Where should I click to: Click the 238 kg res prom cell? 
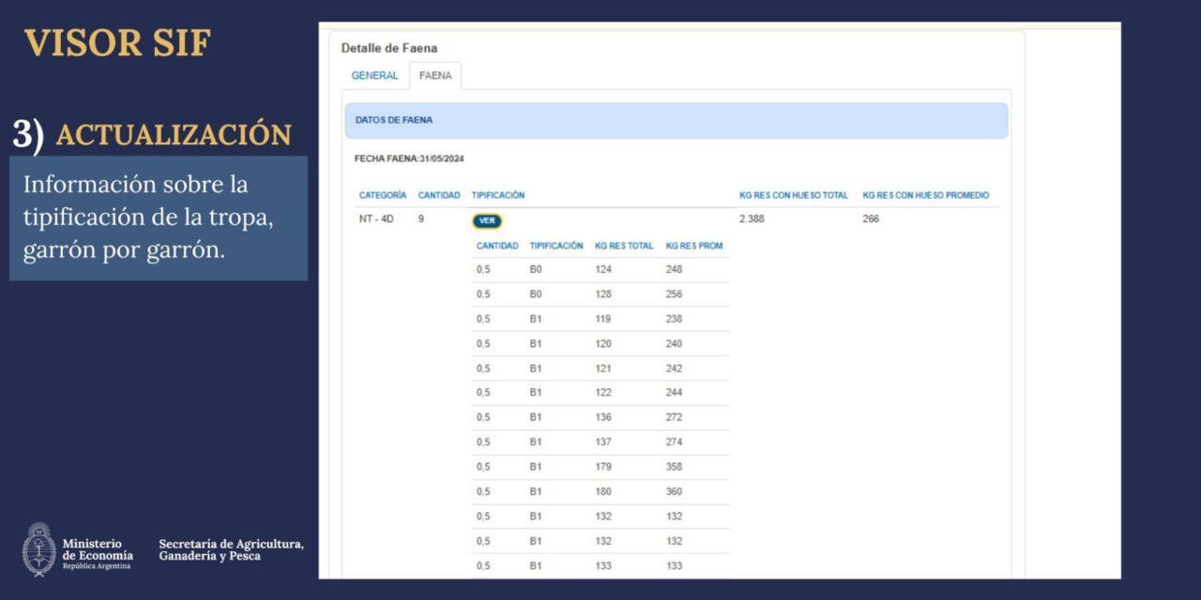pyautogui.click(x=674, y=319)
